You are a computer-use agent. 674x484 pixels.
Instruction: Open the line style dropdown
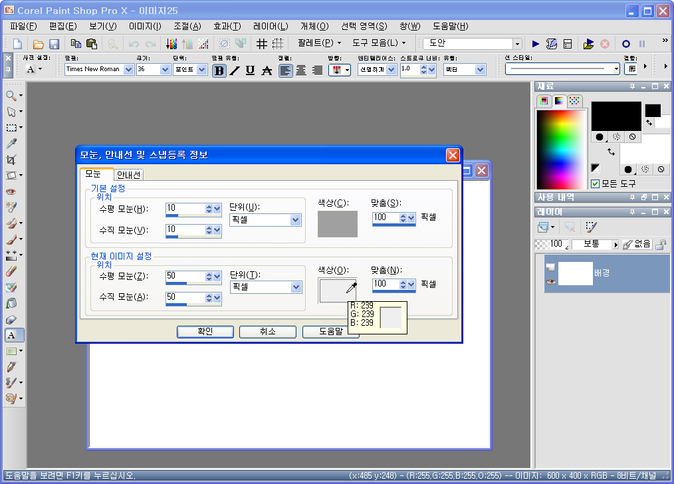[616, 68]
